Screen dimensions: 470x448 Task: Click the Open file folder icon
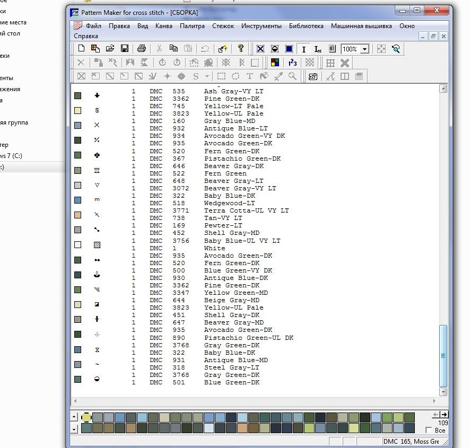coord(110,49)
